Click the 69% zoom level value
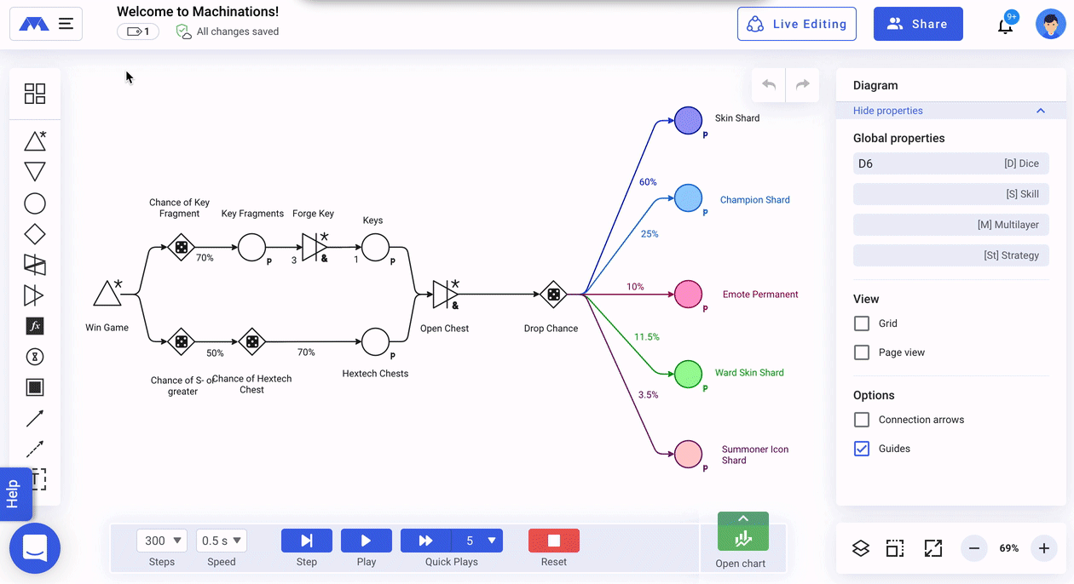Screen dimensions: 1074x584 coord(1009,548)
